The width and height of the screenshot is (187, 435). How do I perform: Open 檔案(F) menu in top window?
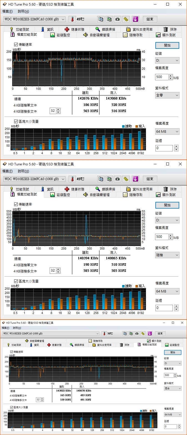coord(7,11)
